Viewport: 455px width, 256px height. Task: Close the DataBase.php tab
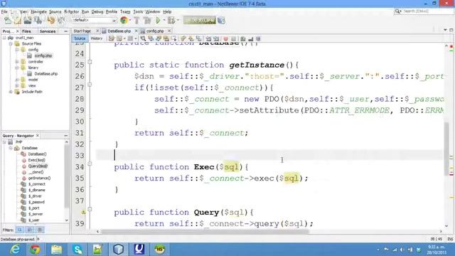pyautogui.click(x=136, y=31)
